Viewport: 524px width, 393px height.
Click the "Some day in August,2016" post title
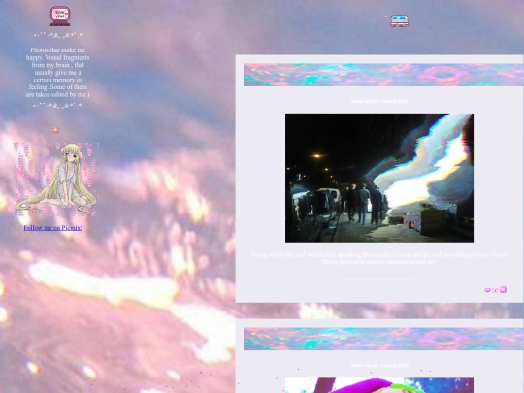pos(379,365)
